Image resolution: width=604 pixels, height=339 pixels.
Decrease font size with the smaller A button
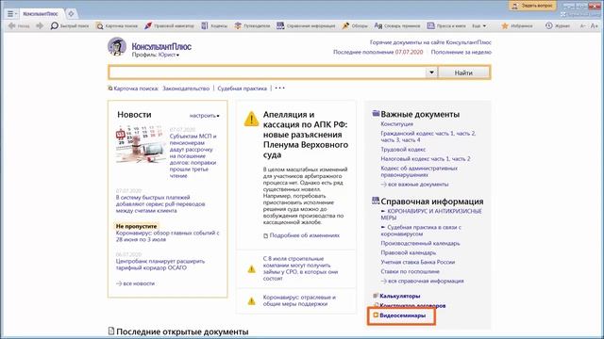(582, 25)
